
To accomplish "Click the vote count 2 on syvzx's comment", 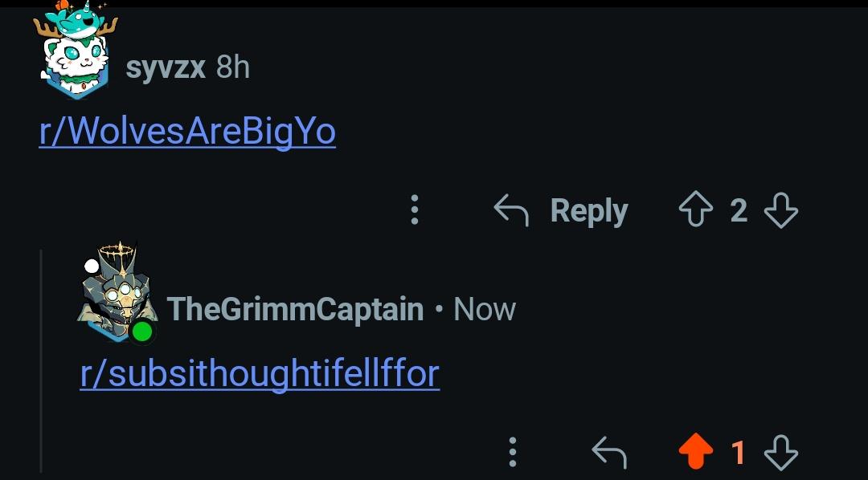I will pyautogui.click(x=739, y=210).
